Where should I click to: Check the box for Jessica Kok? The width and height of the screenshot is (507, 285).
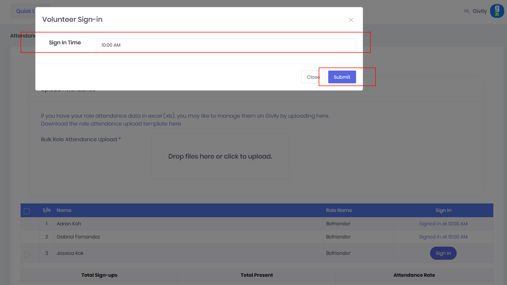[27, 254]
